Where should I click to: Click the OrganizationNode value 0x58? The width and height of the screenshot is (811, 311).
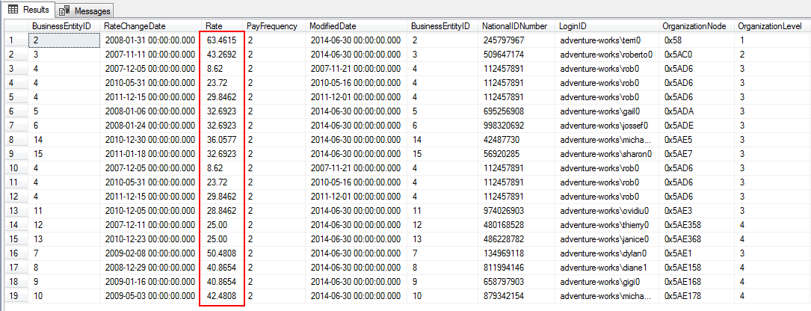pos(673,40)
